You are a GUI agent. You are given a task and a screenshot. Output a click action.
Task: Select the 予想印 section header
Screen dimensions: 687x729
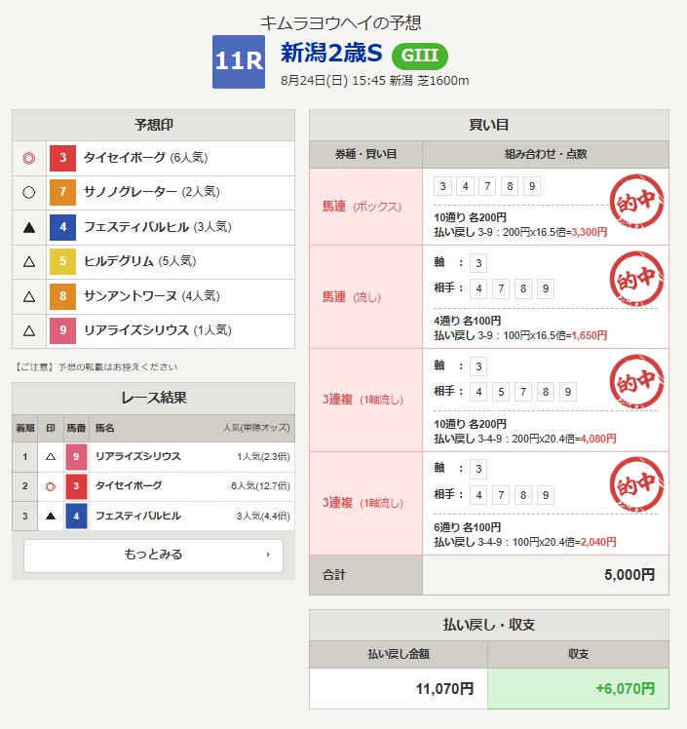(x=153, y=125)
